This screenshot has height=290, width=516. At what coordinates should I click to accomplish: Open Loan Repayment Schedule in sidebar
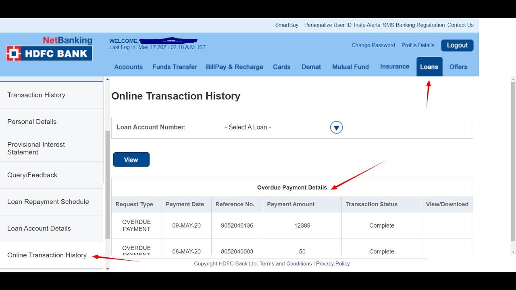point(52,202)
